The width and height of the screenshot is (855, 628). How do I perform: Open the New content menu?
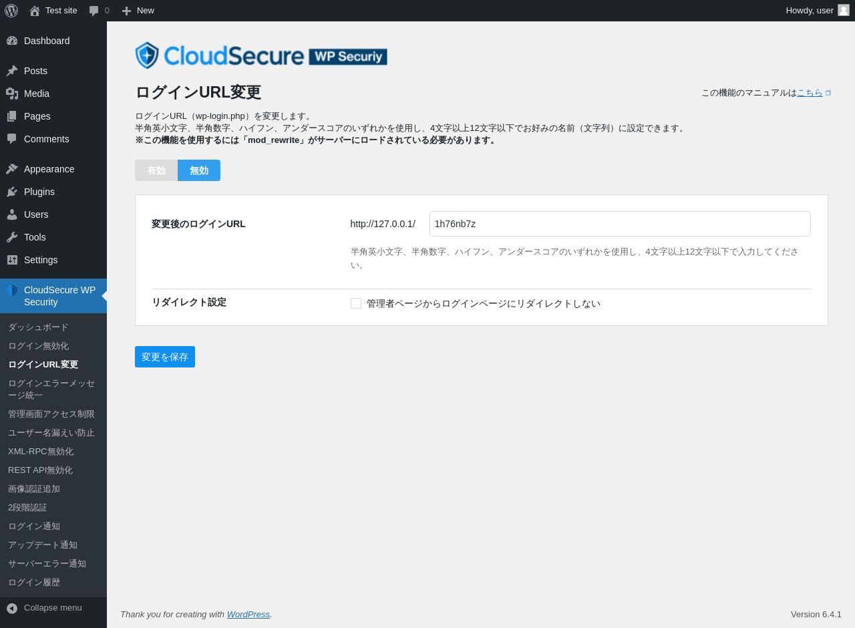click(x=138, y=11)
